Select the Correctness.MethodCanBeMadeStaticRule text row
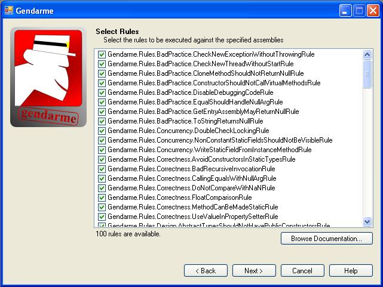383x287 pixels. click(x=193, y=207)
